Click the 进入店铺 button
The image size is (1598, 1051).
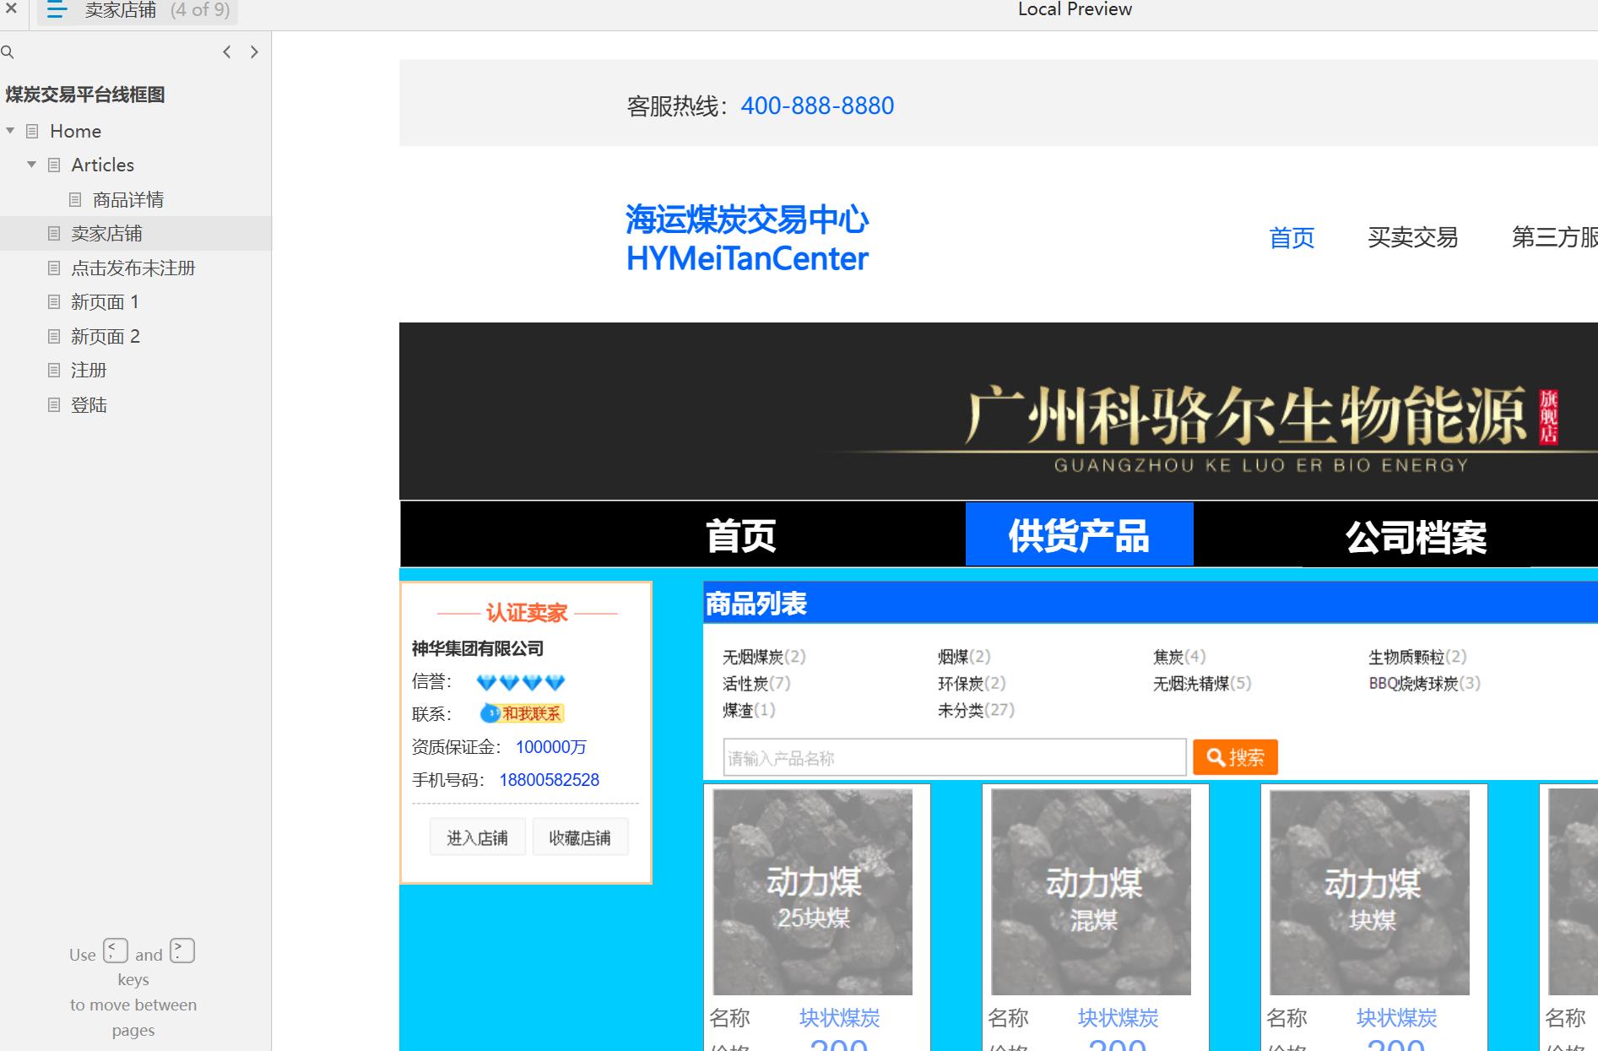click(x=477, y=837)
